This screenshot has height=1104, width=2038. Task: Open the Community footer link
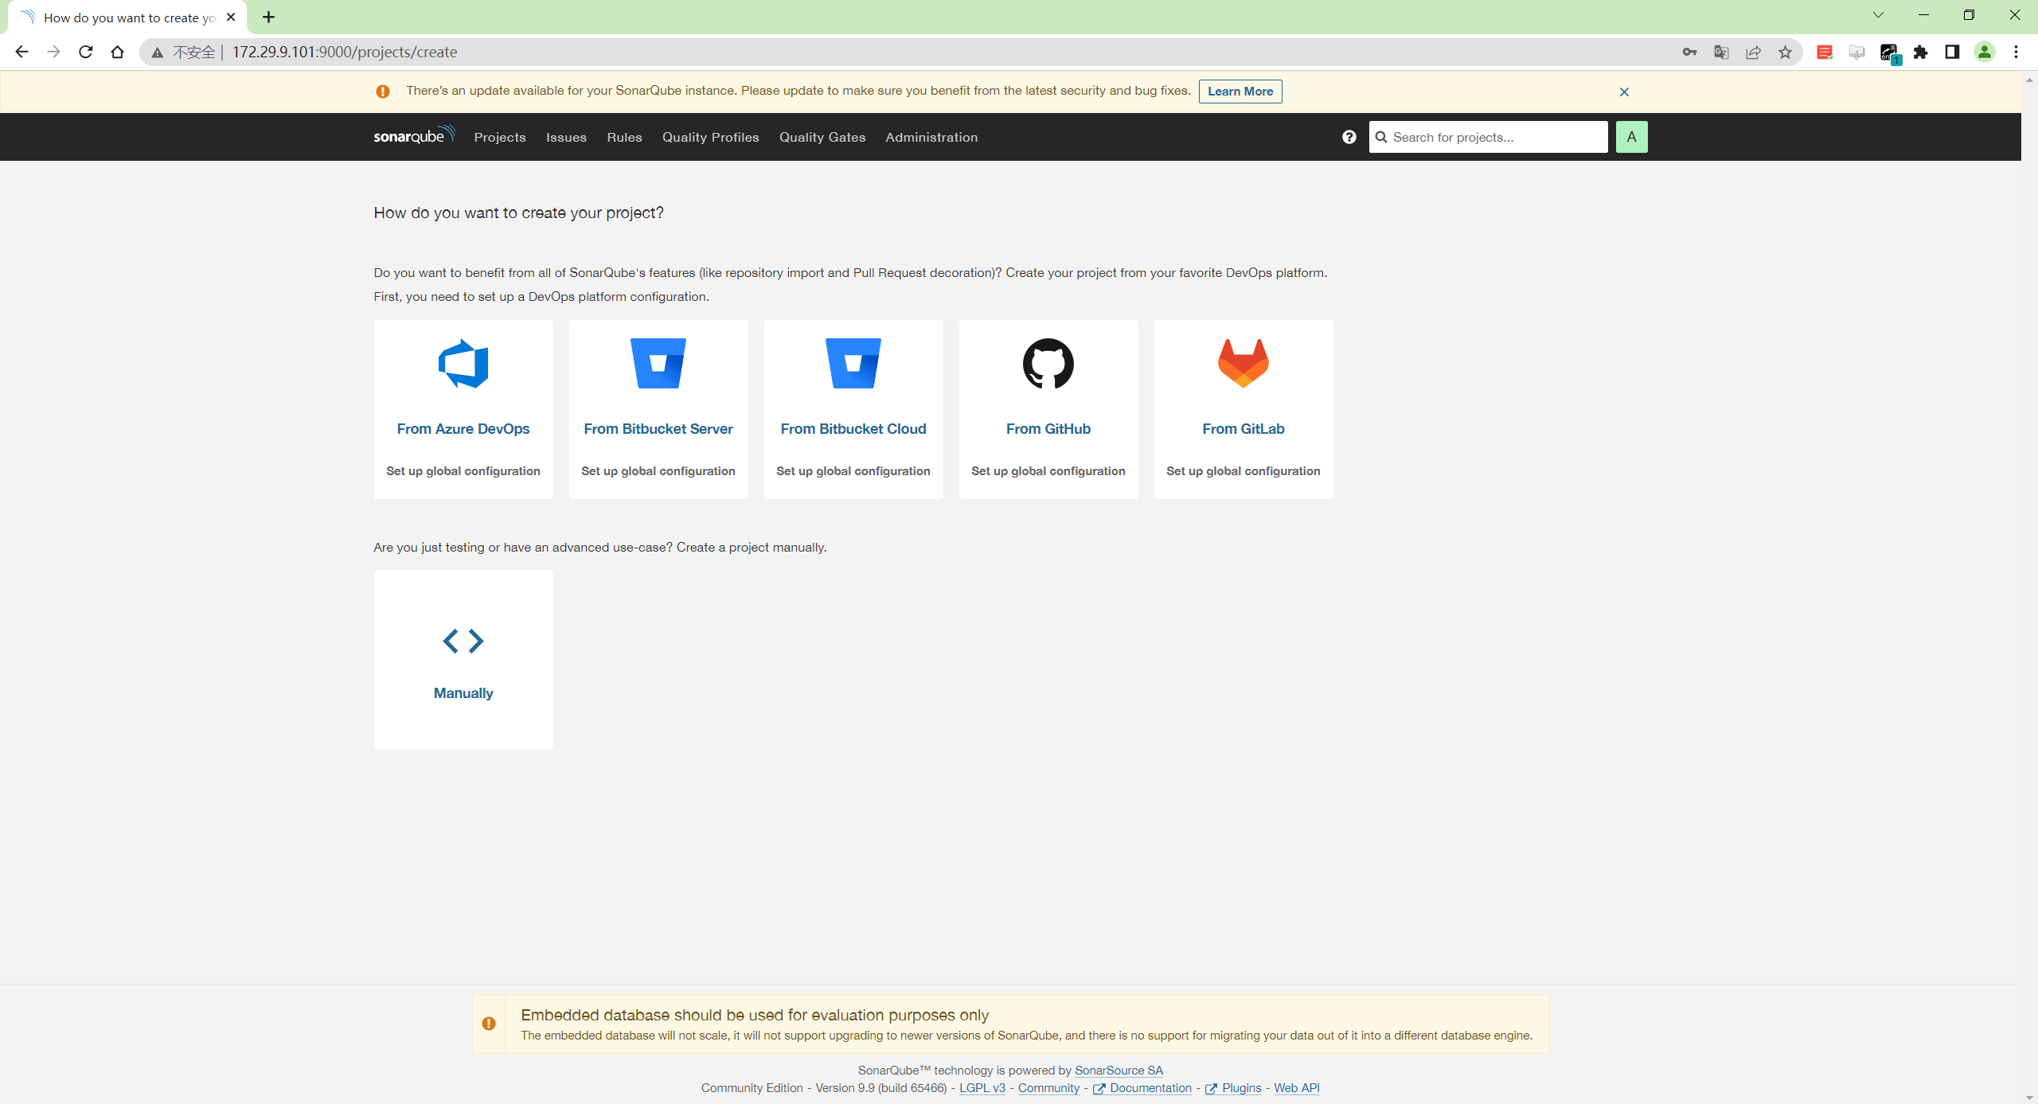(x=1048, y=1087)
